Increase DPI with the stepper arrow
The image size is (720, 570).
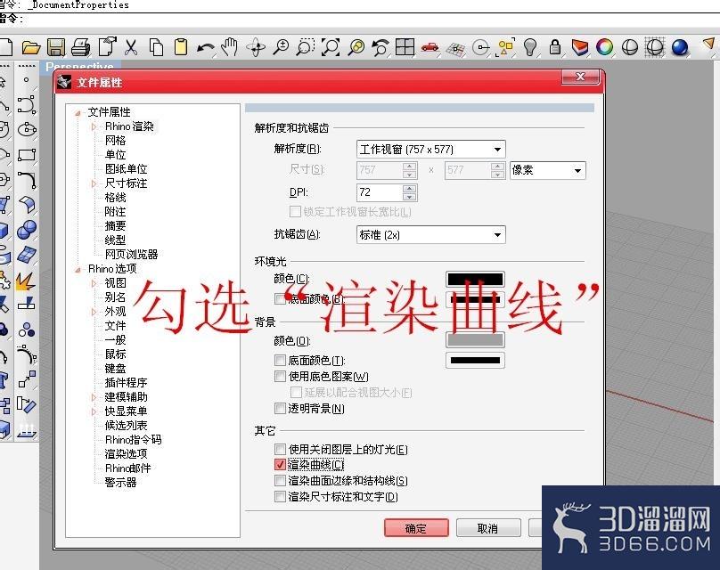[410, 188]
